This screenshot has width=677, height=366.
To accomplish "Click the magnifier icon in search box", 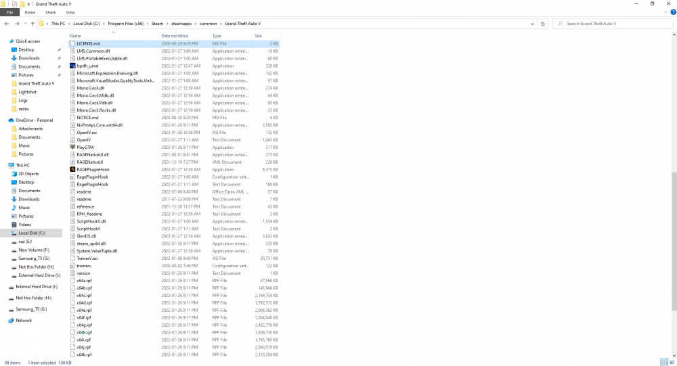I will point(560,24).
